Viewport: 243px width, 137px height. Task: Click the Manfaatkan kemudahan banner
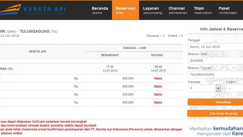(x=216, y=131)
